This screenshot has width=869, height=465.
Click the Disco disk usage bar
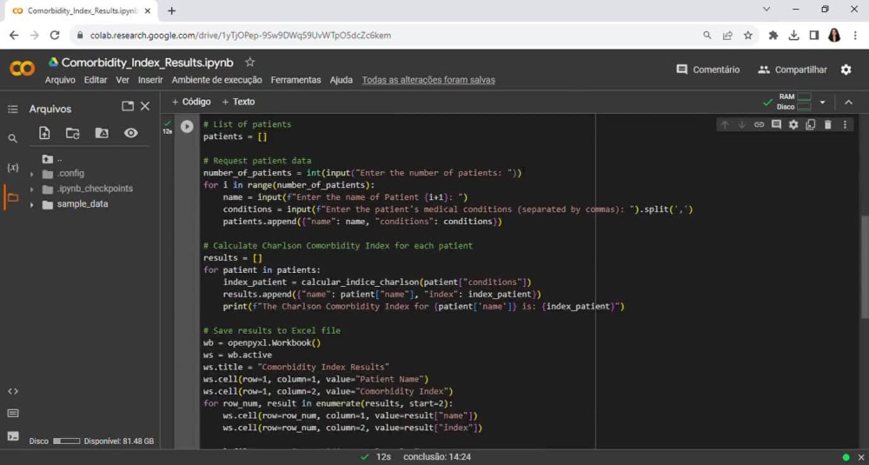pos(67,442)
